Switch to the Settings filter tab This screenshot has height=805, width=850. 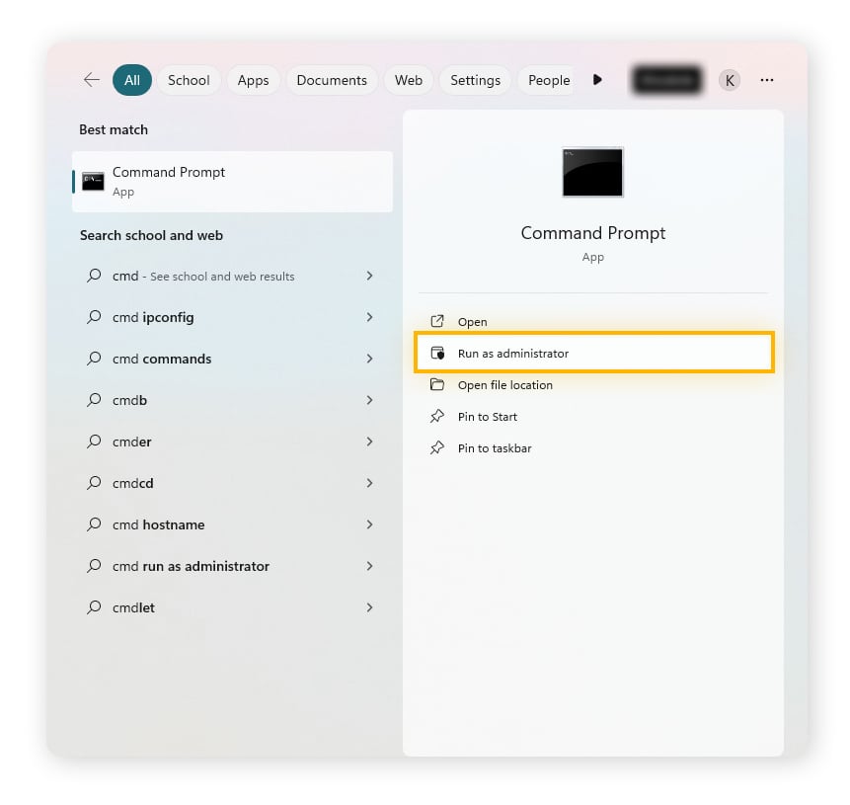(x=475, y=80)
